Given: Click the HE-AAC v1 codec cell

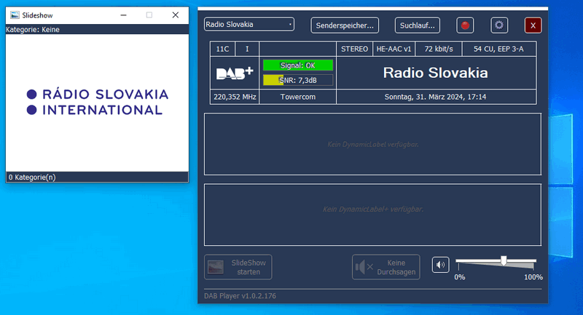Looking at the screenshot, I should point(394,49).
